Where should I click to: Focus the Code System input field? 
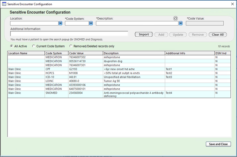pos(77,23)
